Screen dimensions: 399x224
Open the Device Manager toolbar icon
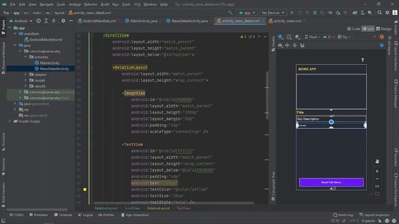click(x=362, y=12)
